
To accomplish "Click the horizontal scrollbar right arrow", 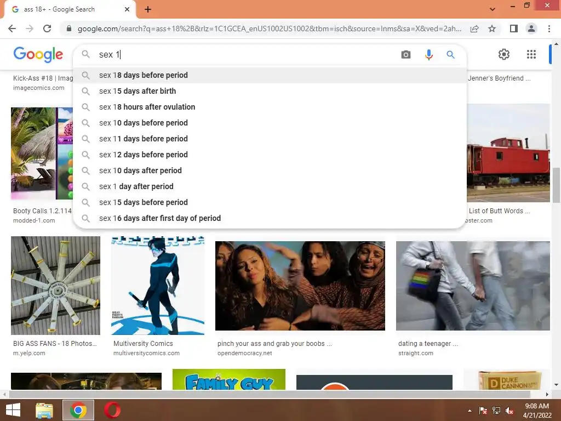I will [x=547, y=394].
